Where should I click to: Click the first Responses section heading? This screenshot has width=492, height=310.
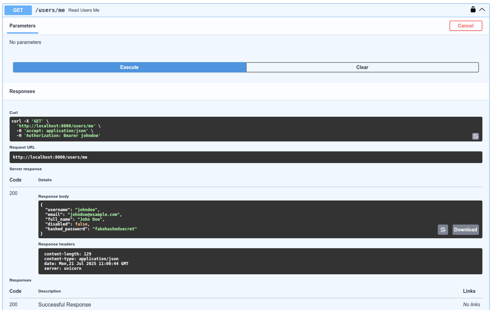[x=22, y=91]
